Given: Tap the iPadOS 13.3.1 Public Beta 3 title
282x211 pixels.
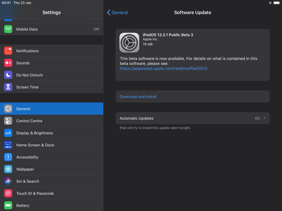Looking at the screenshot, I should [x=168, y=35].
